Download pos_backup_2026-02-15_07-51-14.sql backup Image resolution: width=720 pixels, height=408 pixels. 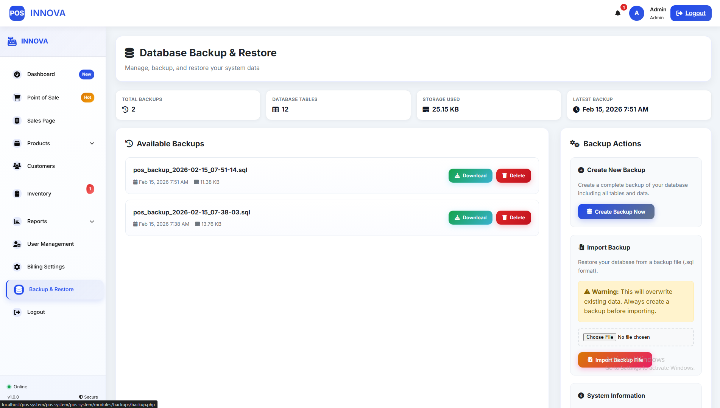coord(470,176)
